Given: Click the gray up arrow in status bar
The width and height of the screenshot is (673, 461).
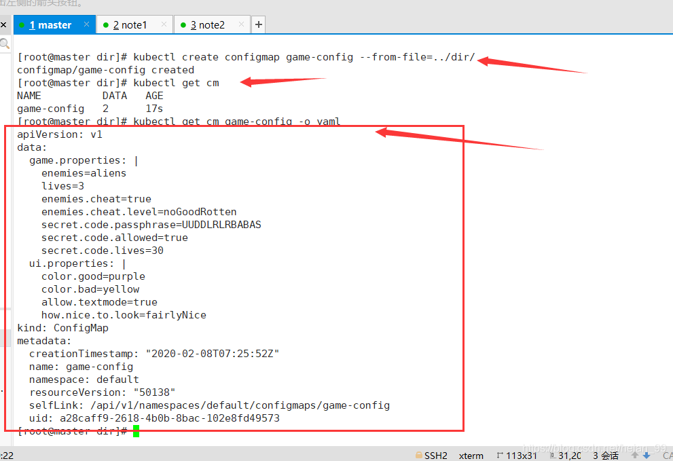Looking at the screenshot, I should pos(634,455).
